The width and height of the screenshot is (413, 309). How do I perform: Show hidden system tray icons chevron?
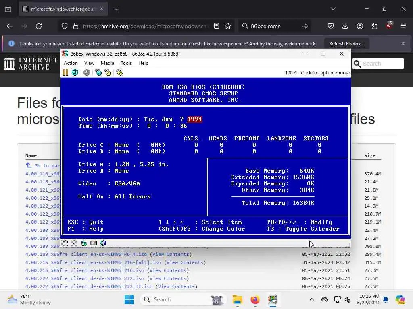click(312, 299)
